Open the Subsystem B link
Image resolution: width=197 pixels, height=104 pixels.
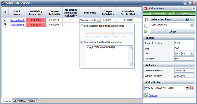[x=17, y=25]
